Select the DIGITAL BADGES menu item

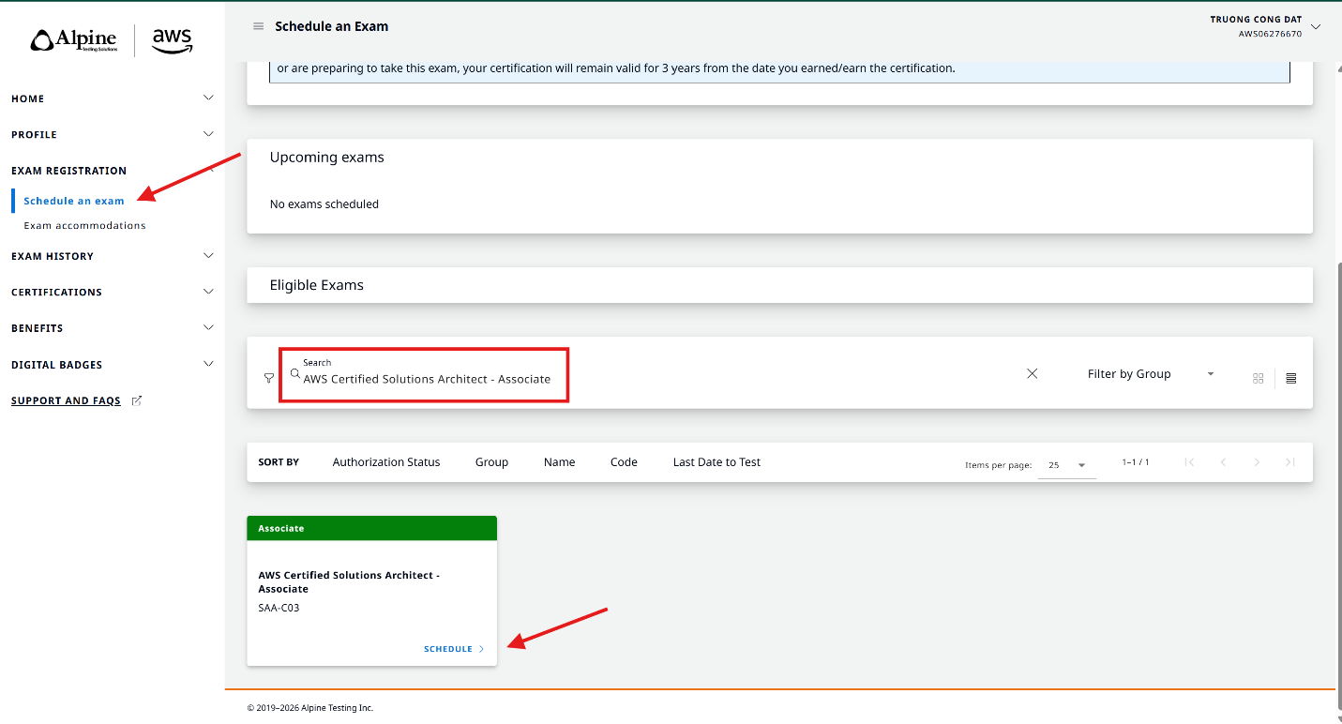pos(56,365)
